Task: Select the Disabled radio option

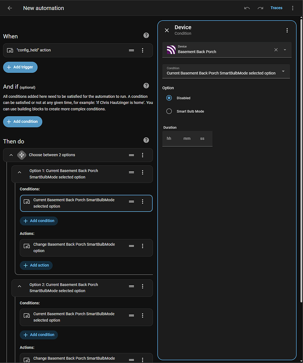Action: (169, 98)
